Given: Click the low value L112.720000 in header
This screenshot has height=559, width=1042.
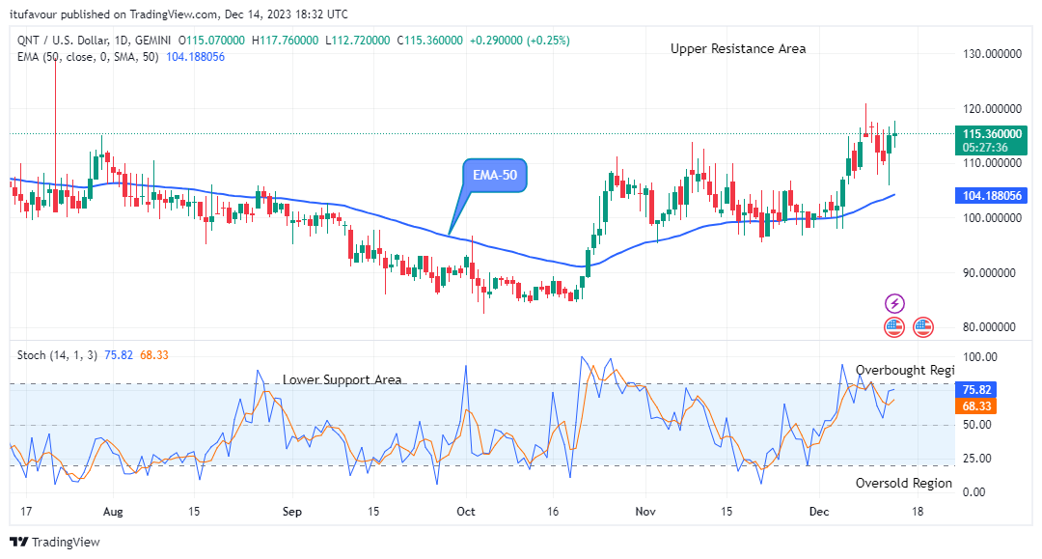Looking at the screenshot, I should coord(358,41).
